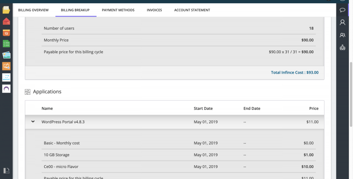Click the Applications section heading

47,92
